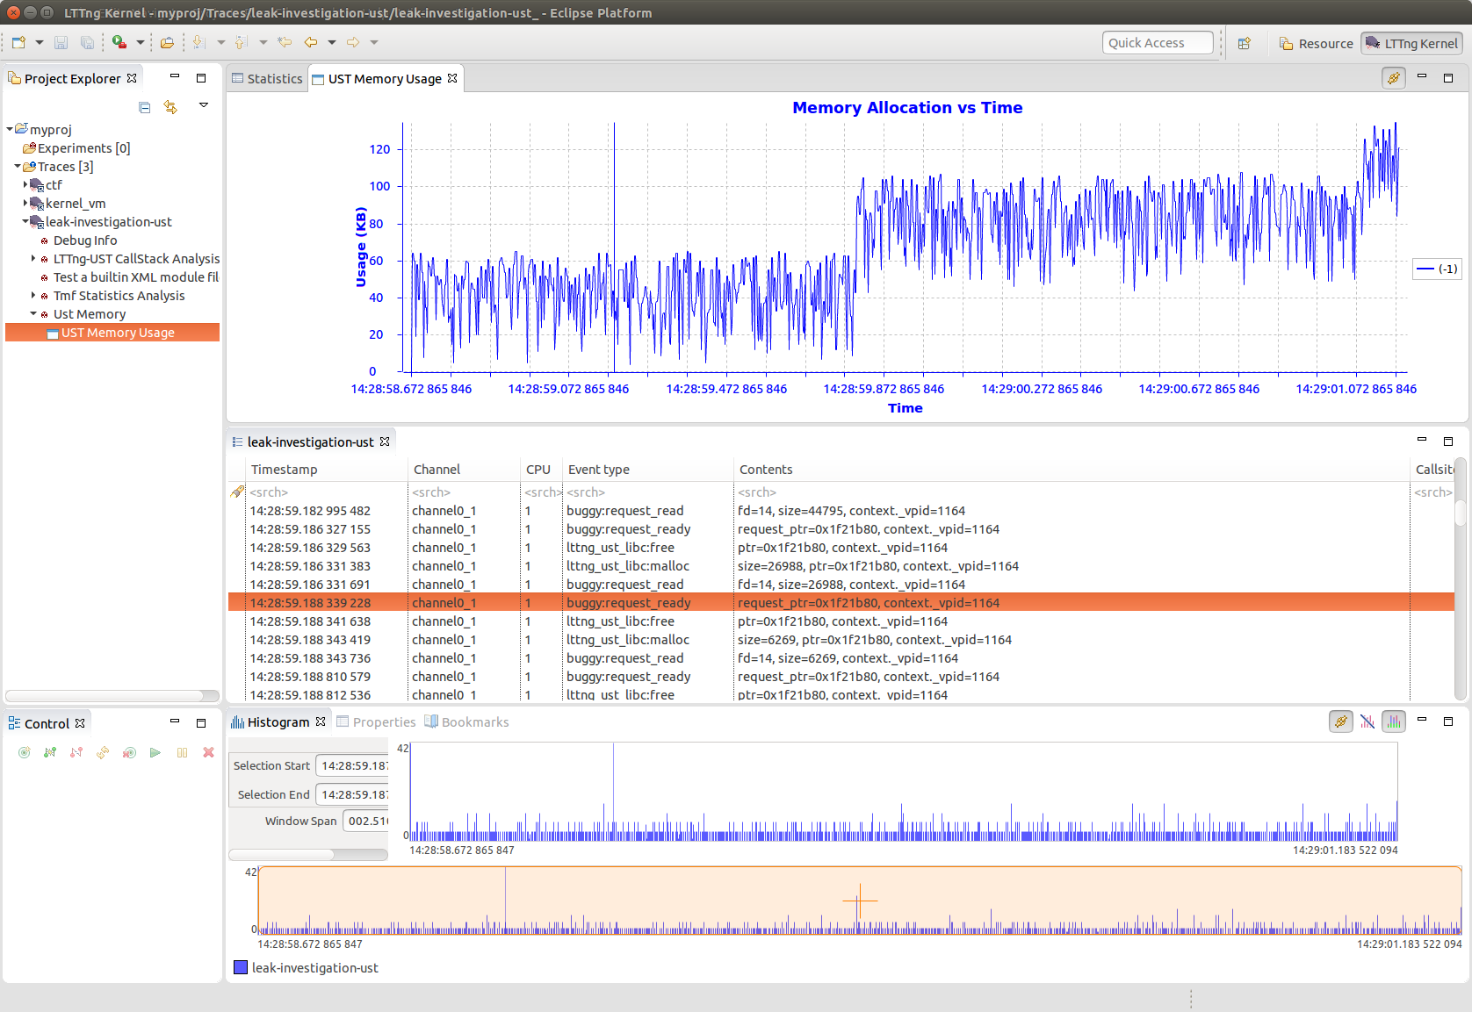Expand the LTTng-UST CallStack Analysis node
This screenshot has height=1012, width=1472.
click(x=33, y=258)
